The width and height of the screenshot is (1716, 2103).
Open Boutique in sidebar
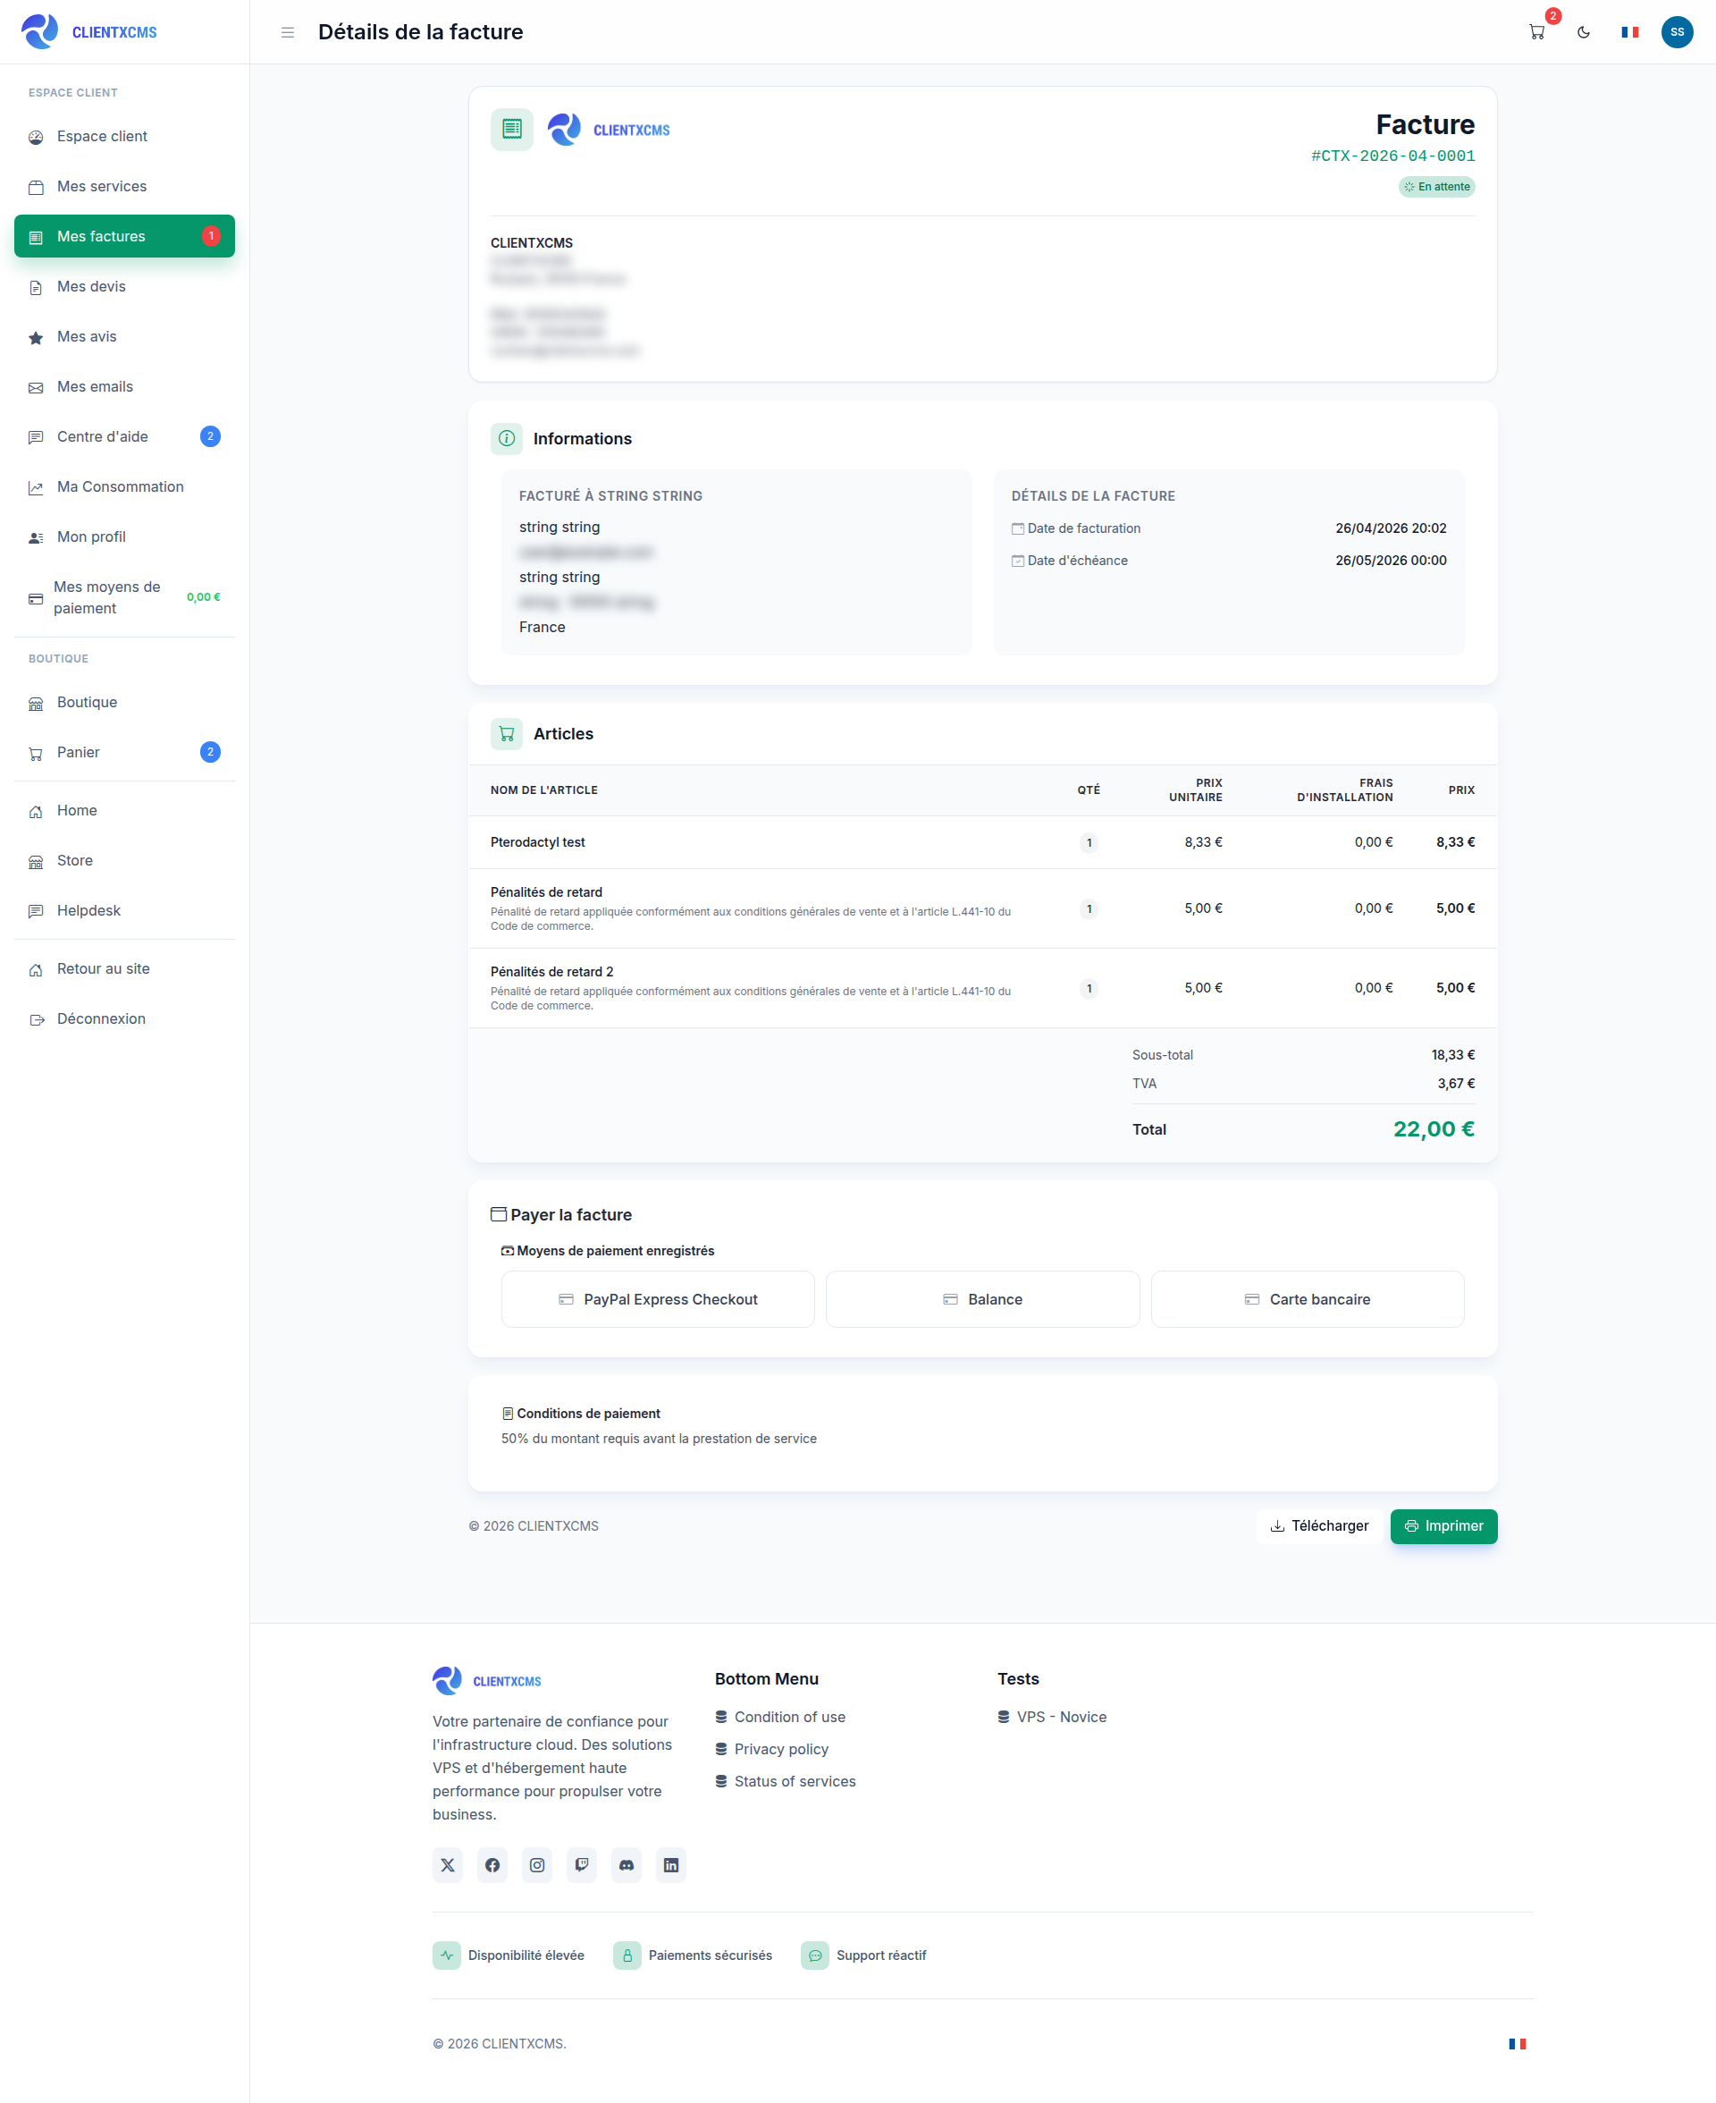pyautogui.click(x=124, y=703)
